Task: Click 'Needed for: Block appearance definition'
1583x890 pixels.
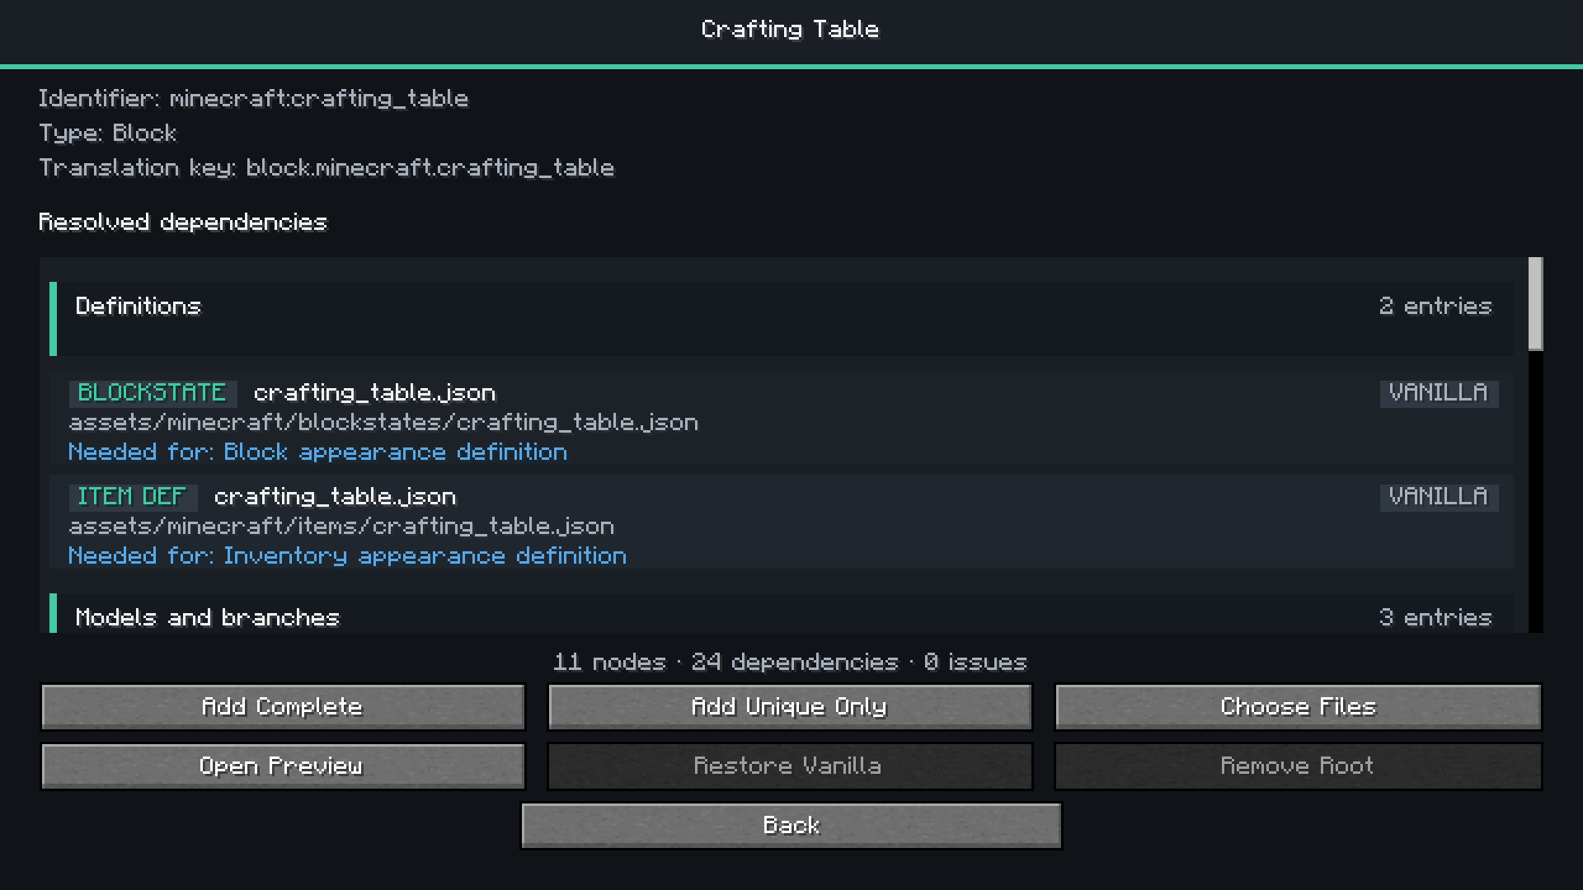Action: click(x=318, y=452)
